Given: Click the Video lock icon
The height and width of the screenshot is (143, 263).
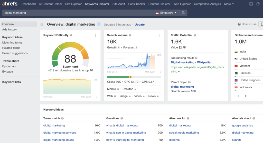Looking at the screenshot, I should pos(144,96).
